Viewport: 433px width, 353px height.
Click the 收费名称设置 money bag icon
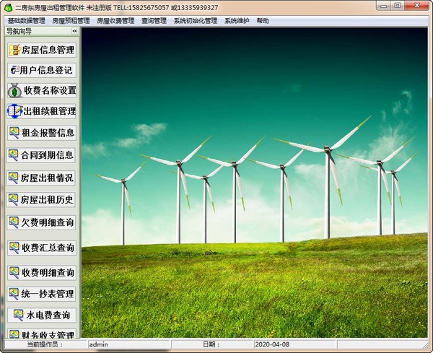(14, 91)
